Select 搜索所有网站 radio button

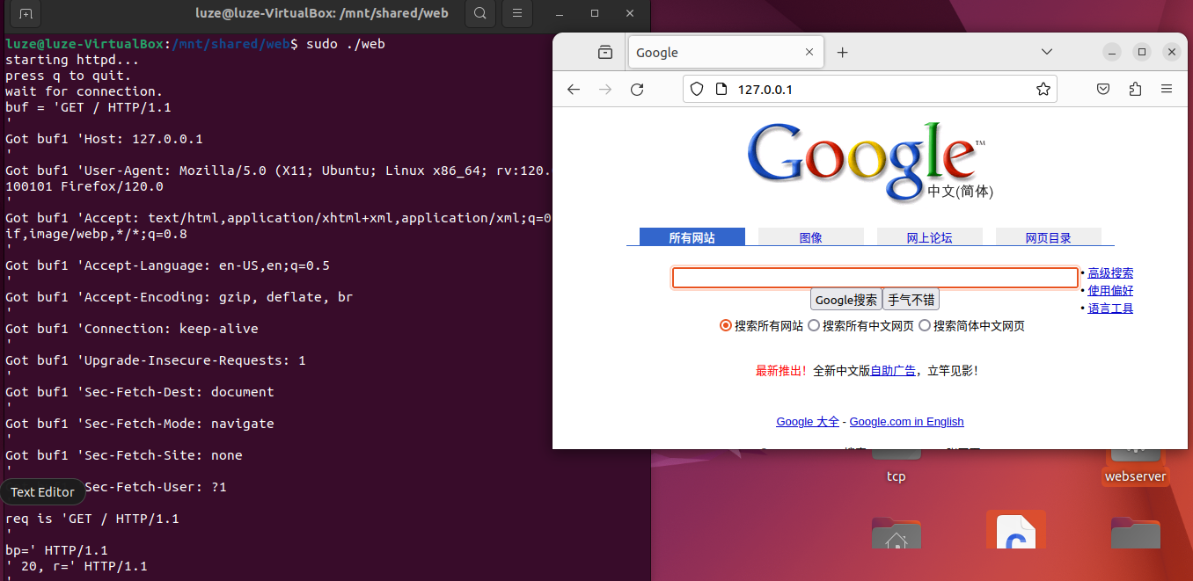(726, 325)
